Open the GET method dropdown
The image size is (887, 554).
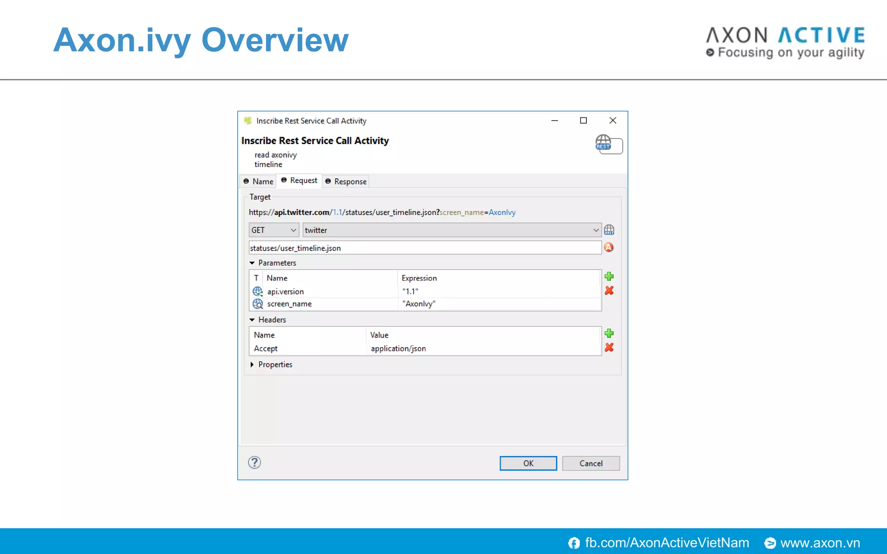point(274,230)
